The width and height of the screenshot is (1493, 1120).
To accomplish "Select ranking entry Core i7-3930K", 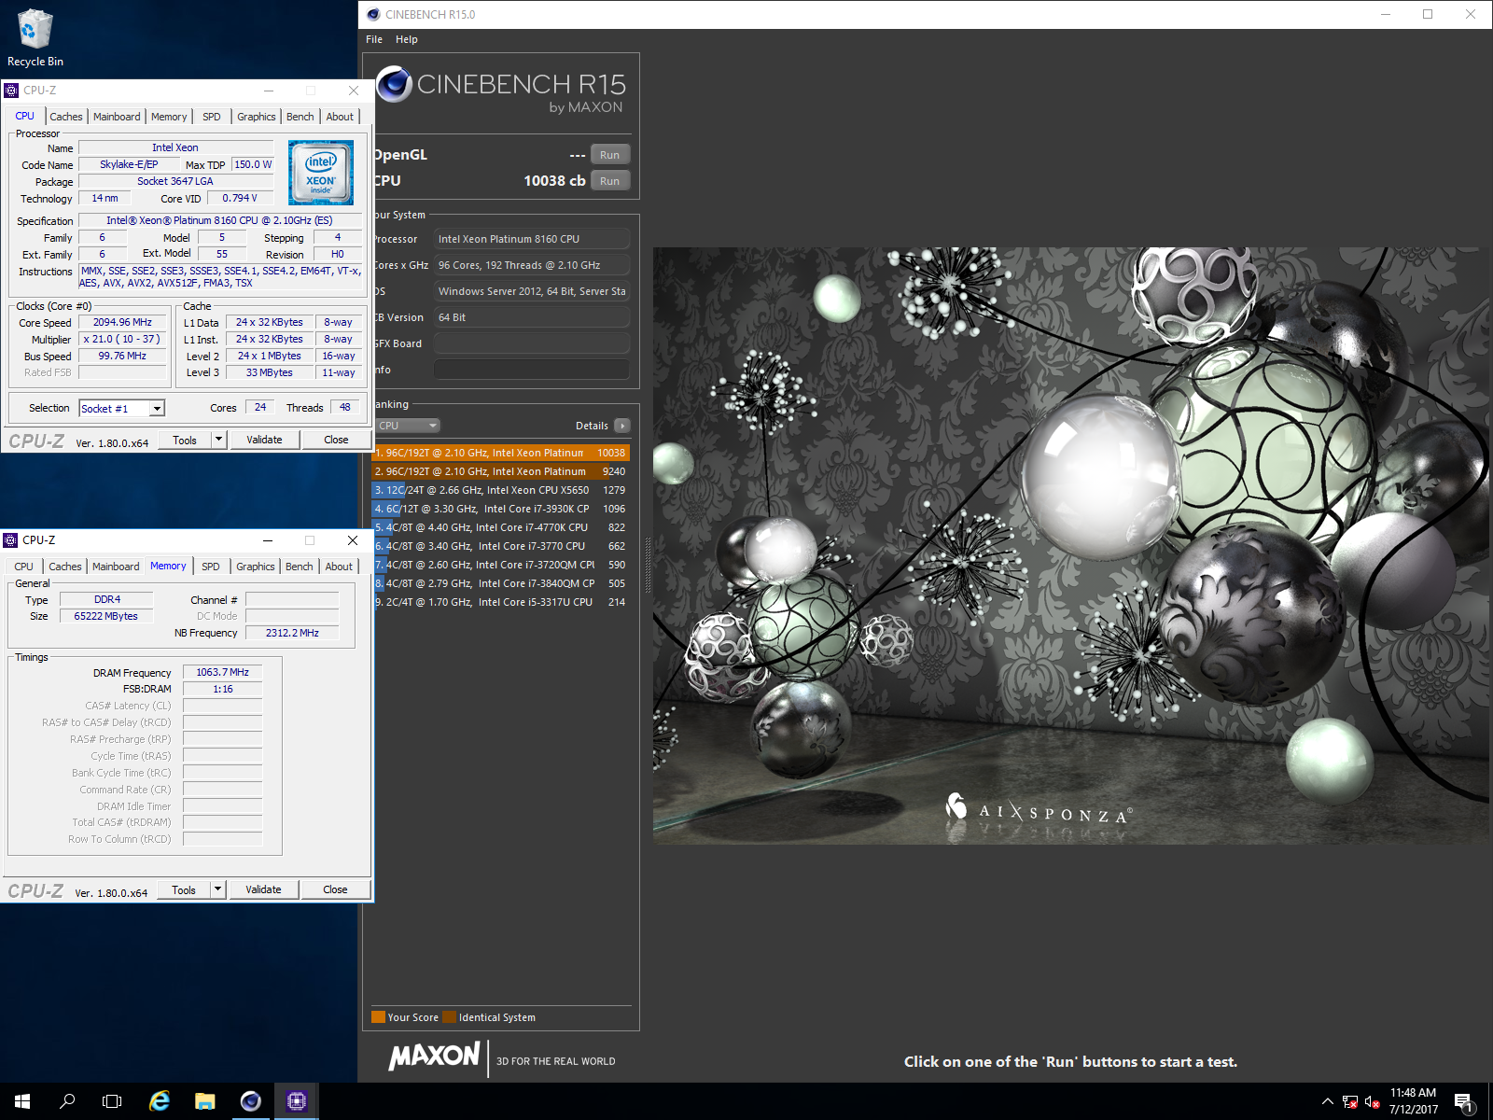I will (500, 509).
